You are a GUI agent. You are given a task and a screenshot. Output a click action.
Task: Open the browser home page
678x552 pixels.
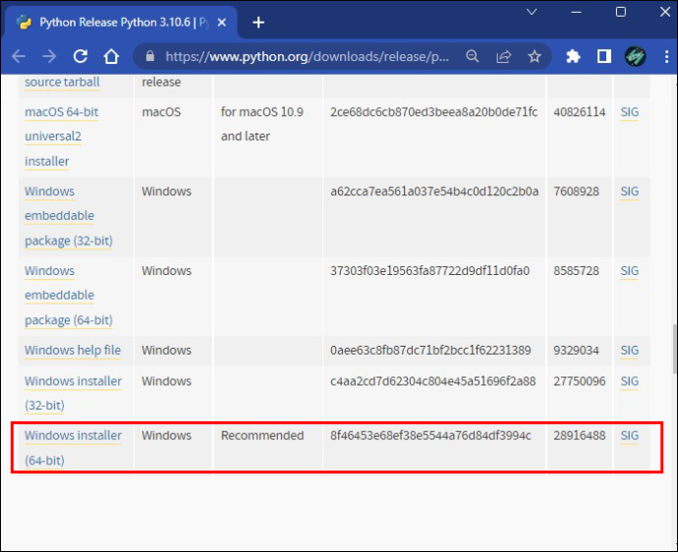(x=111, y=56)
